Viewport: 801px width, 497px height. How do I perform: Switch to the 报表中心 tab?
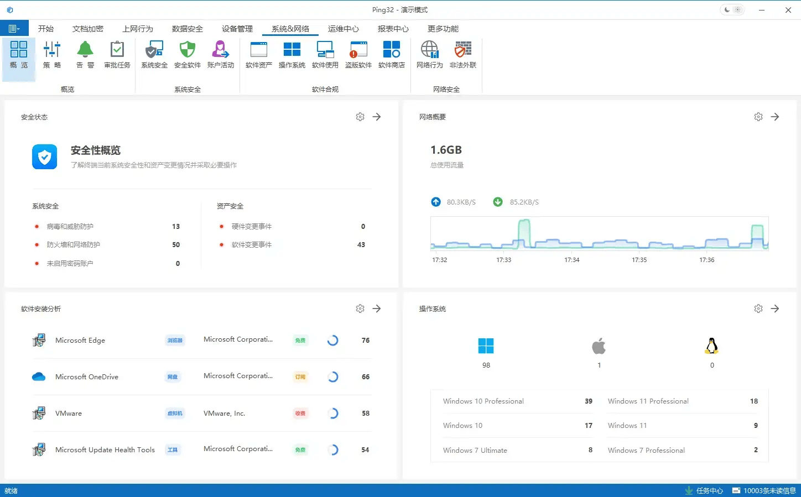[393, 29]
